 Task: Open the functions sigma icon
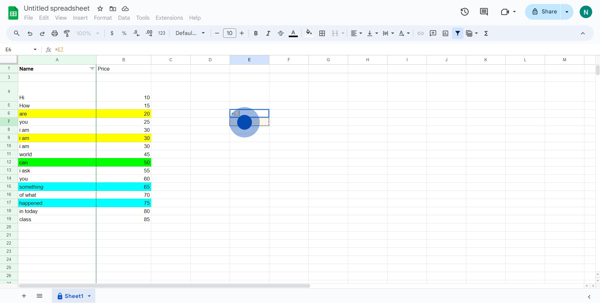486,33
